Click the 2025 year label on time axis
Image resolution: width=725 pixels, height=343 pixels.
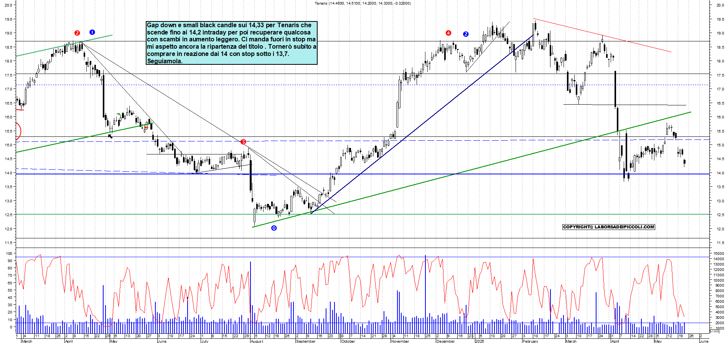pyautogui.click(x=479, y=341)
